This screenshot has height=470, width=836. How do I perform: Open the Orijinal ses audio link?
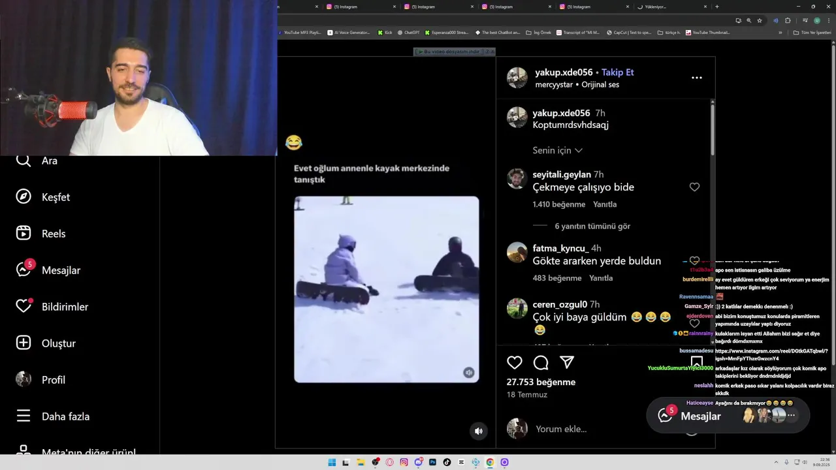(600, 85)
